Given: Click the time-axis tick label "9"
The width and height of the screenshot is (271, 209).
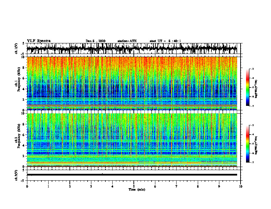Looking at the screenshot, I should coord(219,186).
